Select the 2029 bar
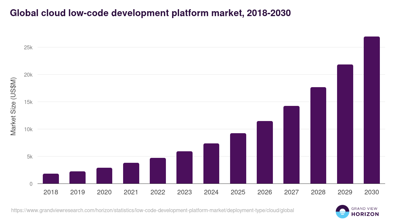The image size is (395, 222). coord(345,124)
